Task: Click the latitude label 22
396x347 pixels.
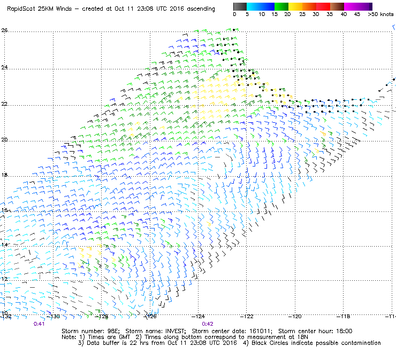Action: (x=4, y=104)
